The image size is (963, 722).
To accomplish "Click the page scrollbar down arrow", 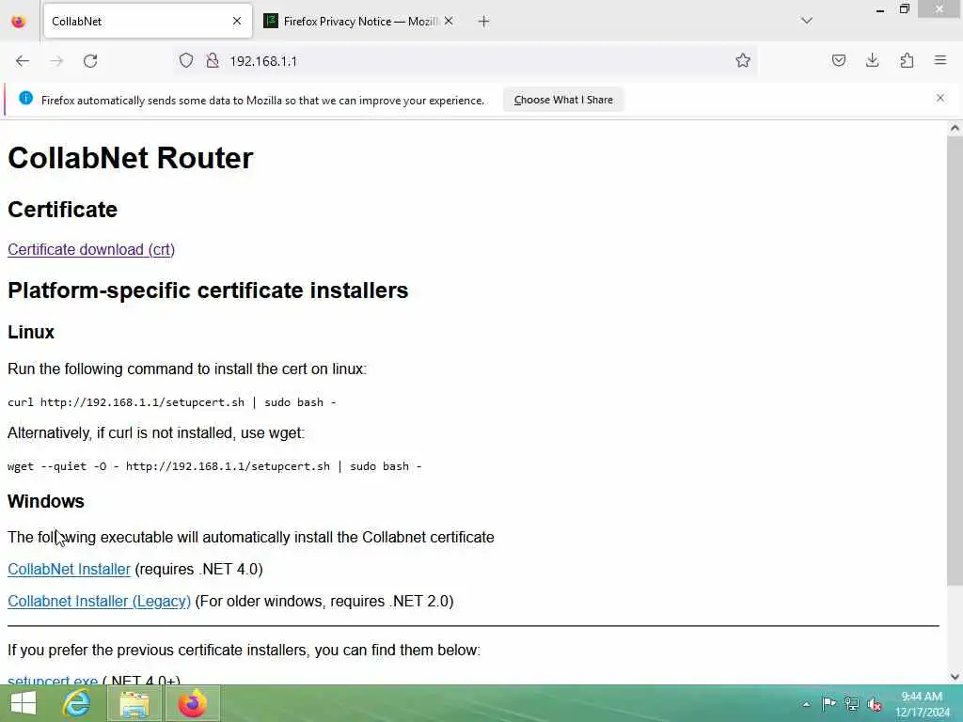I will (955, 677).
